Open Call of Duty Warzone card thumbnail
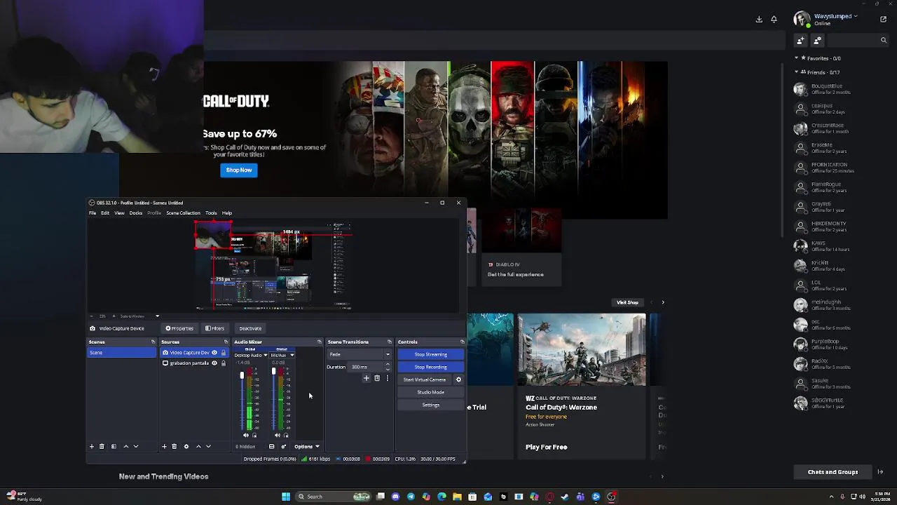 [x=582, y=350]
